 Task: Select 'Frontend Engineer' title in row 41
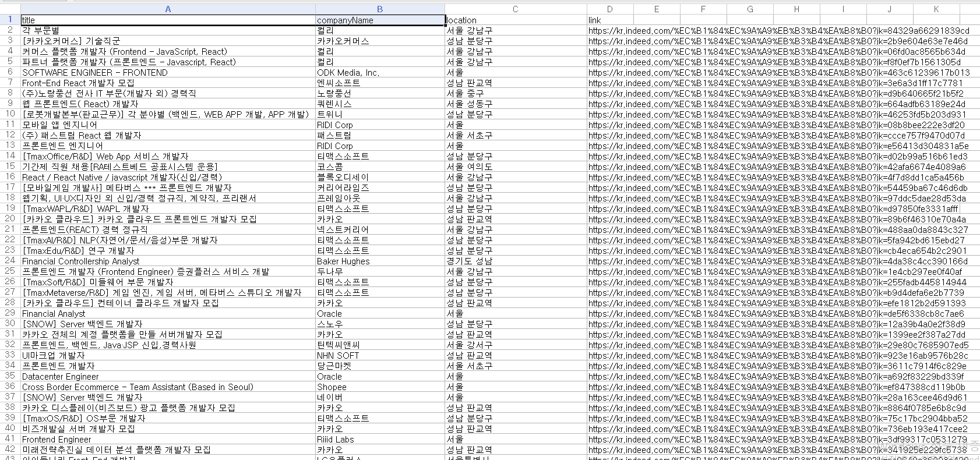point(168,439)
